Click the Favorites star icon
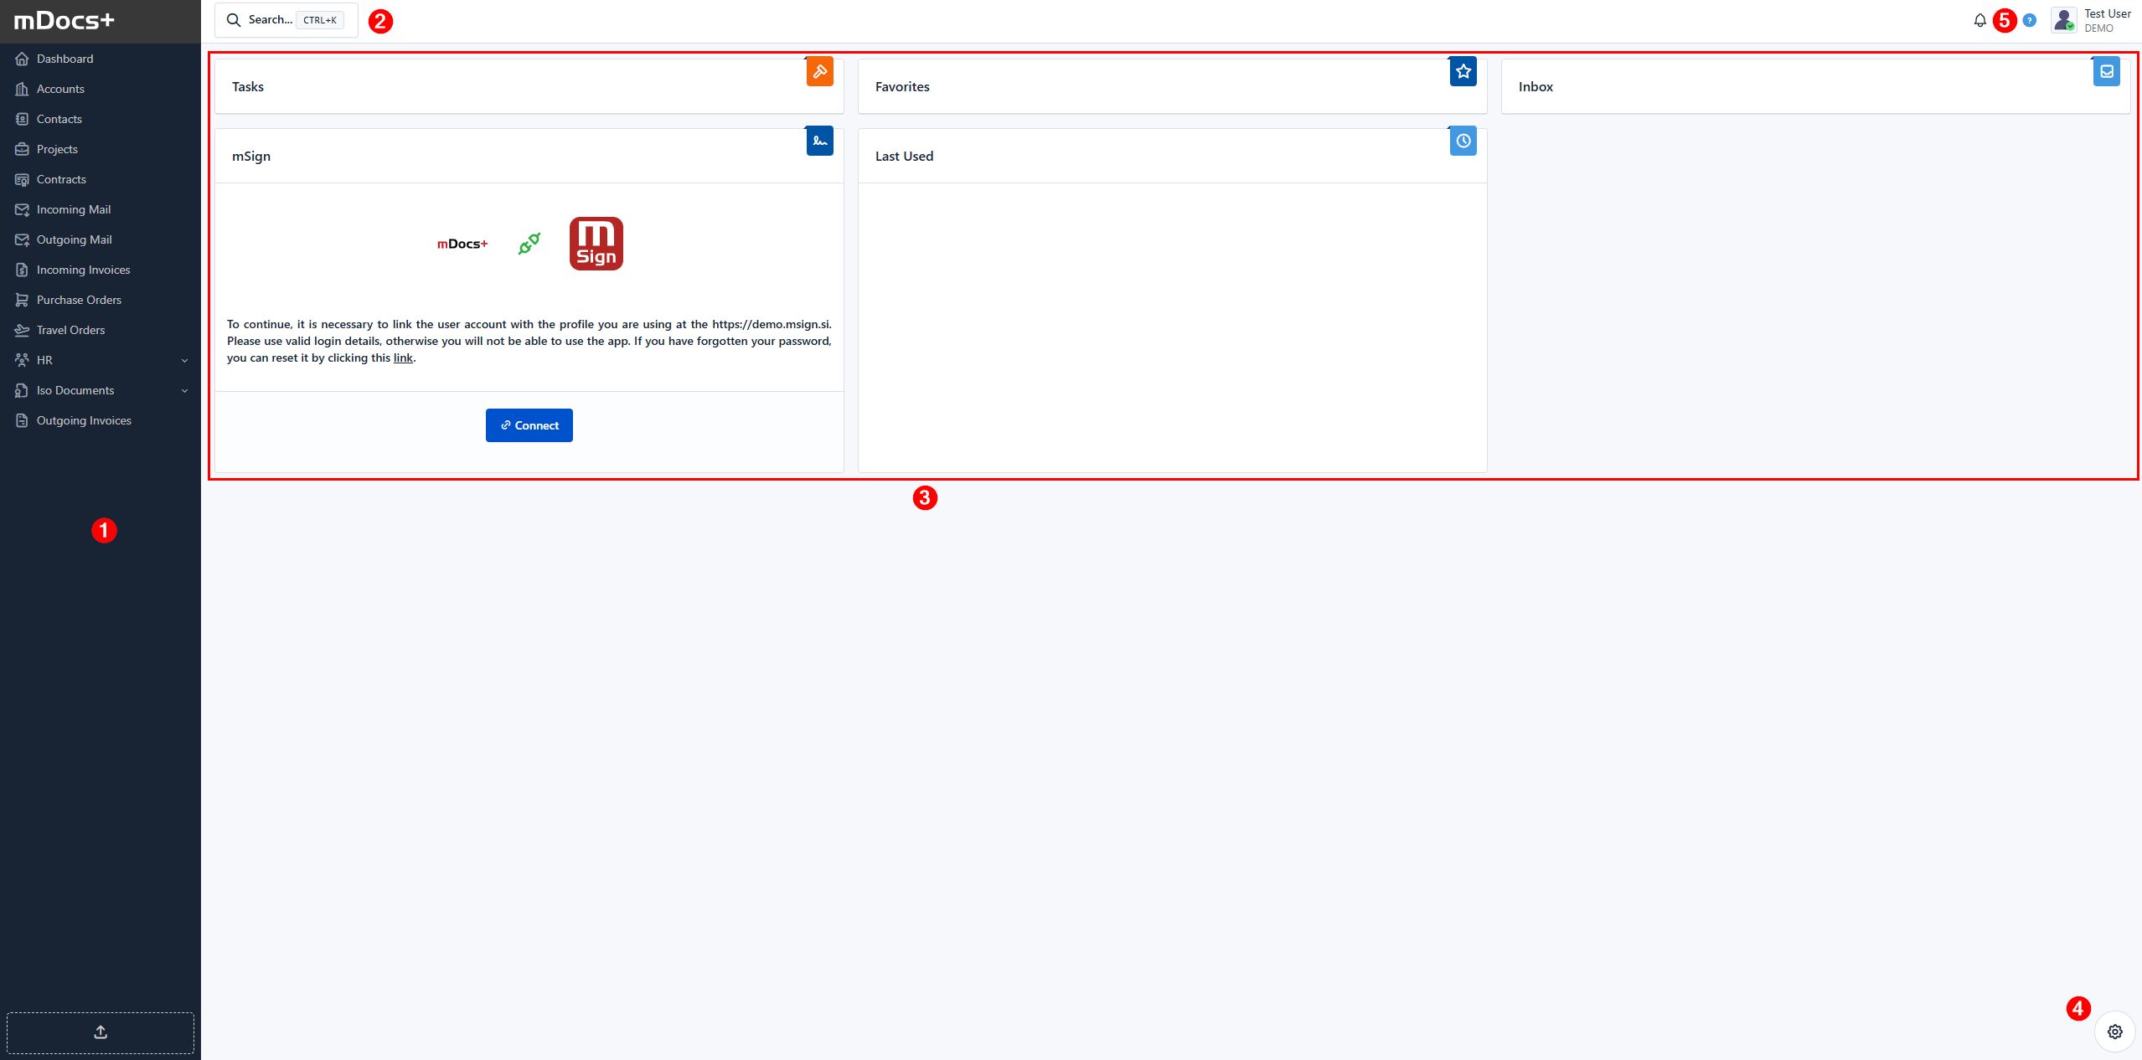2142x1060 pixels. pos(1463,71)
